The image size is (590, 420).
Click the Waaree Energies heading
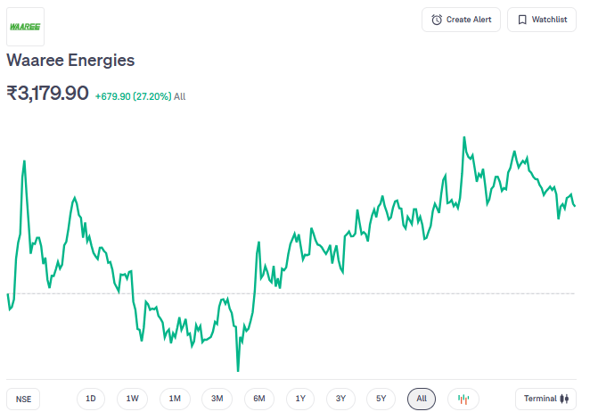71,61
